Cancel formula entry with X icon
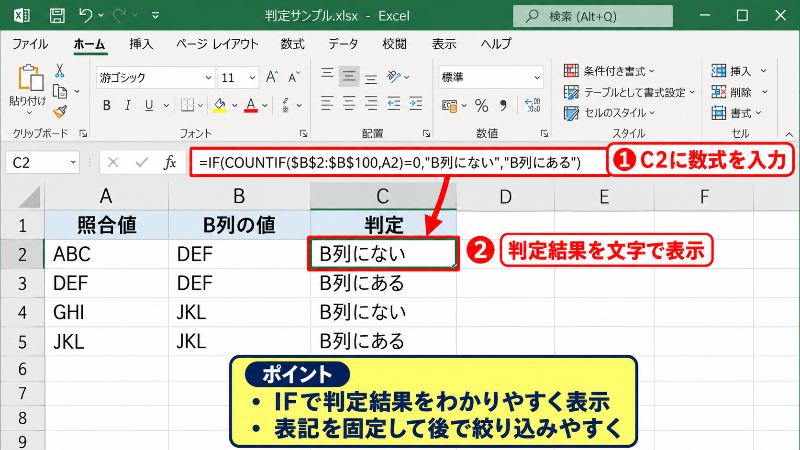This screenshot has height=450, width=800. click(113, 163)
